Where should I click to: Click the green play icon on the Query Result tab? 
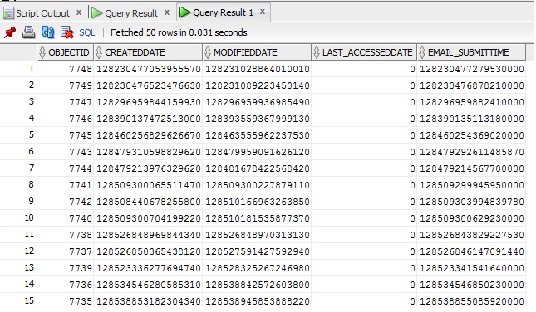tap(97, 13)
